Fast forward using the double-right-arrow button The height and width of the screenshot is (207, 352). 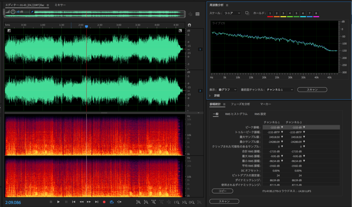pyautogui.click(x=89, y=202)
